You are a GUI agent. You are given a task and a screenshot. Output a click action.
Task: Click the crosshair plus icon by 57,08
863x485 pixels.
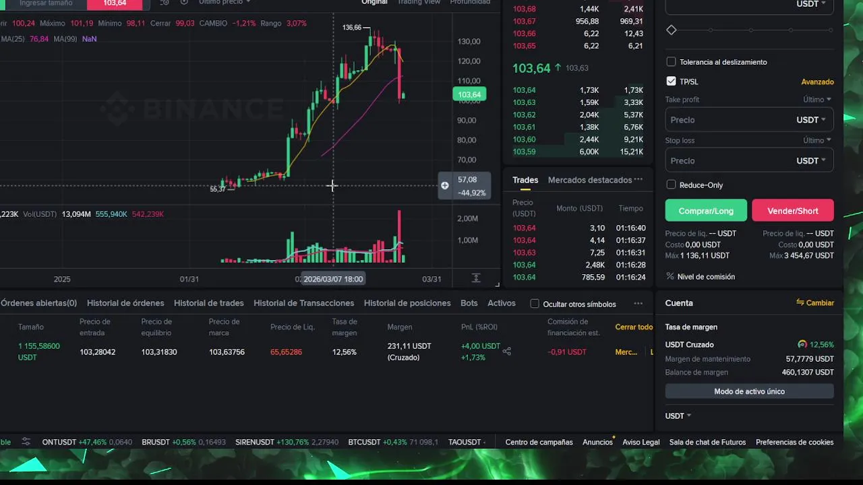[x=445, y=185]
